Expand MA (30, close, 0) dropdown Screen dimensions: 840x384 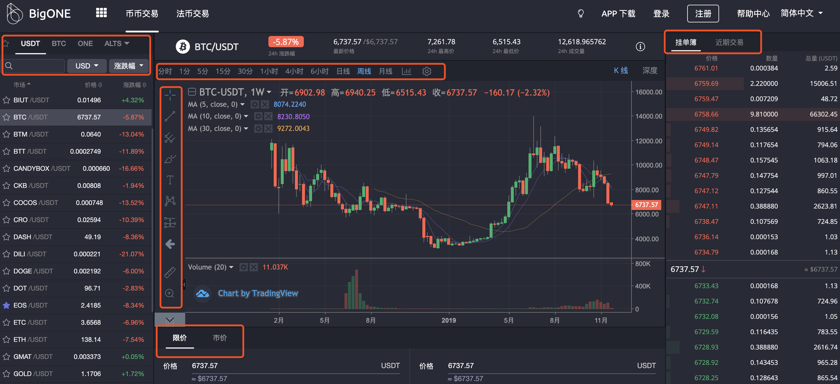[x=246, y=129]
